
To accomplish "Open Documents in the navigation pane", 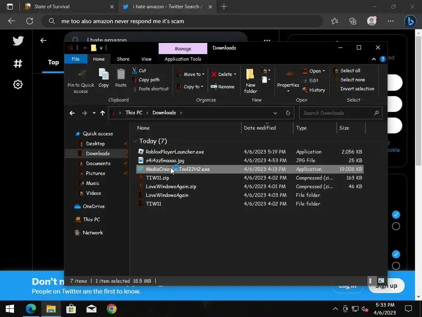I will (98, 163).
